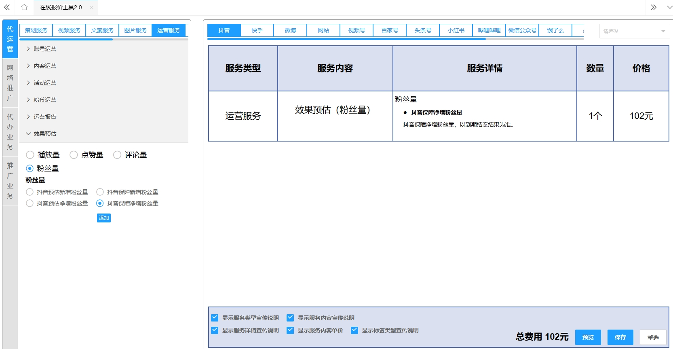Uncheck 显示服务内容单价 checkbox

pyautogui.click(x=290, y=330)
